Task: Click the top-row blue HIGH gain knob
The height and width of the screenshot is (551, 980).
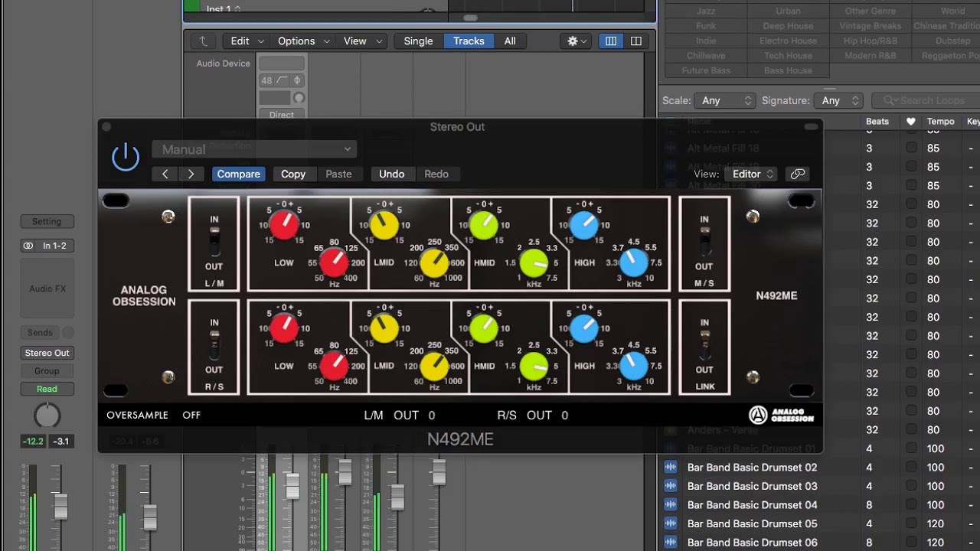Action: (583, 225)
